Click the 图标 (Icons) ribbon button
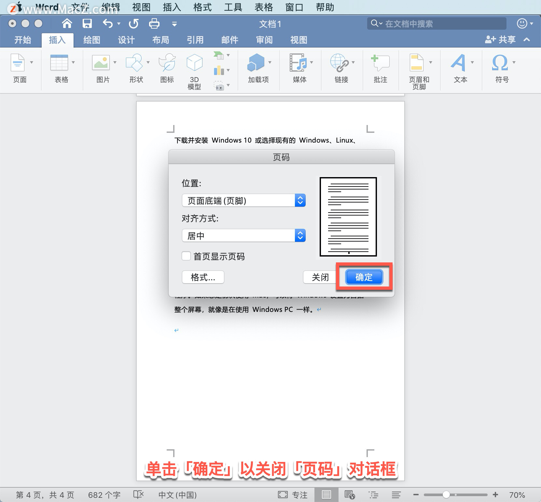The width and height of the screenshot is (541, 502). (167, 63)
